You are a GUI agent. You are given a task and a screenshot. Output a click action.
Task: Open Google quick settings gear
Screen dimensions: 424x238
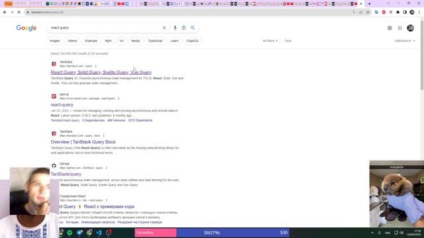(390, 28)
